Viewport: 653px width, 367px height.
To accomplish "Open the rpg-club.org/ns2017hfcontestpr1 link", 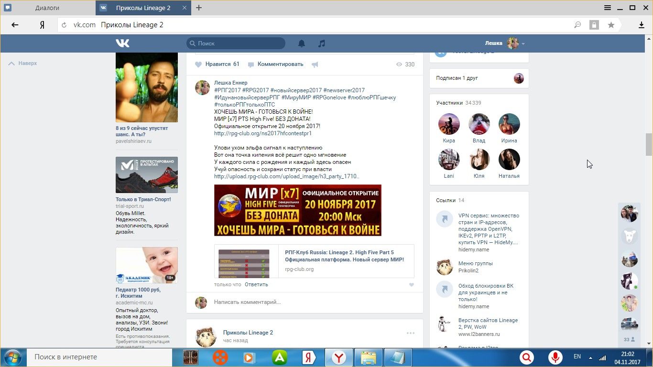I will pyautogui.click(x=263, y=133).
